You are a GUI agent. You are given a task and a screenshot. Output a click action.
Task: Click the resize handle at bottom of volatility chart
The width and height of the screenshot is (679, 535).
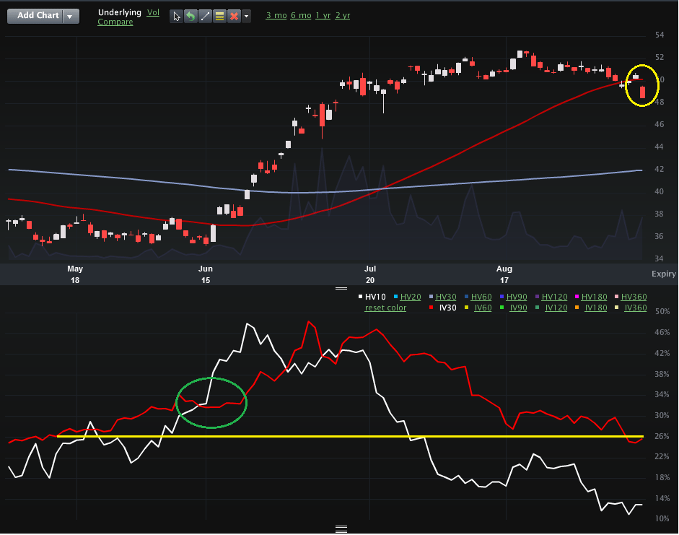click(x=342, y=529)
